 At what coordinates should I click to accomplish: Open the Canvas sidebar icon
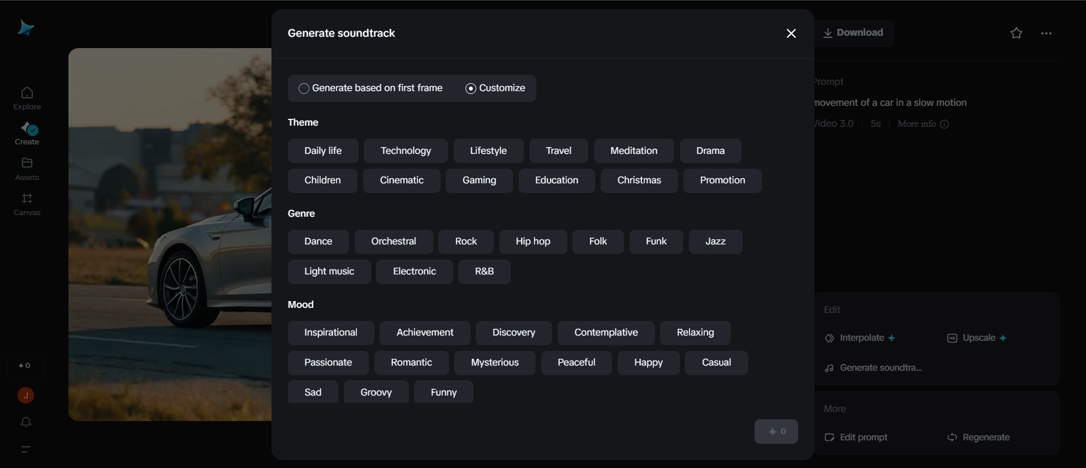pyautogui.click(x=27, y=204)
